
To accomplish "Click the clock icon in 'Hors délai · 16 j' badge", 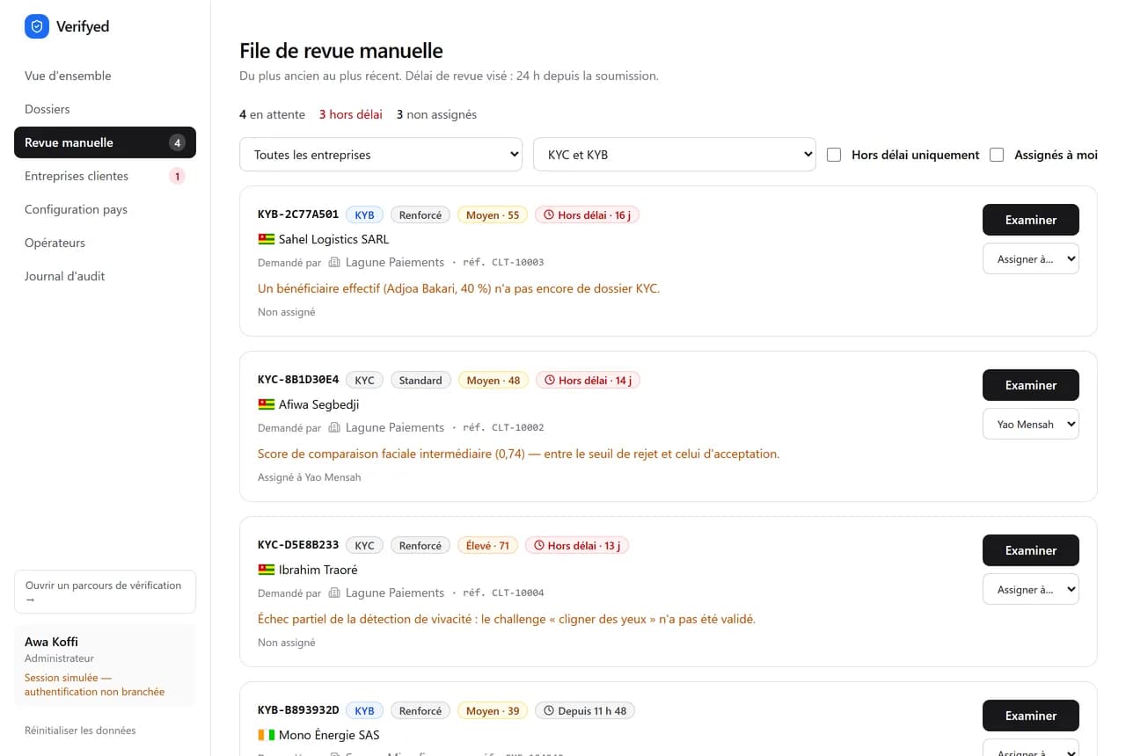I will [549, 215].
